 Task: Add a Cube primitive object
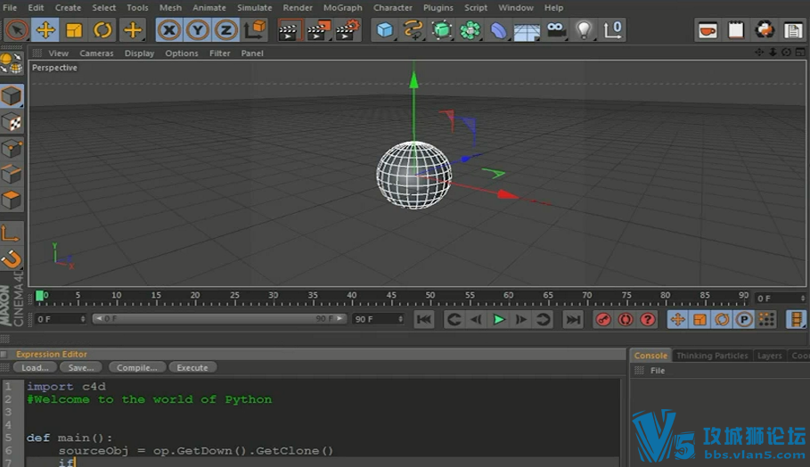(x=384, y=30)
